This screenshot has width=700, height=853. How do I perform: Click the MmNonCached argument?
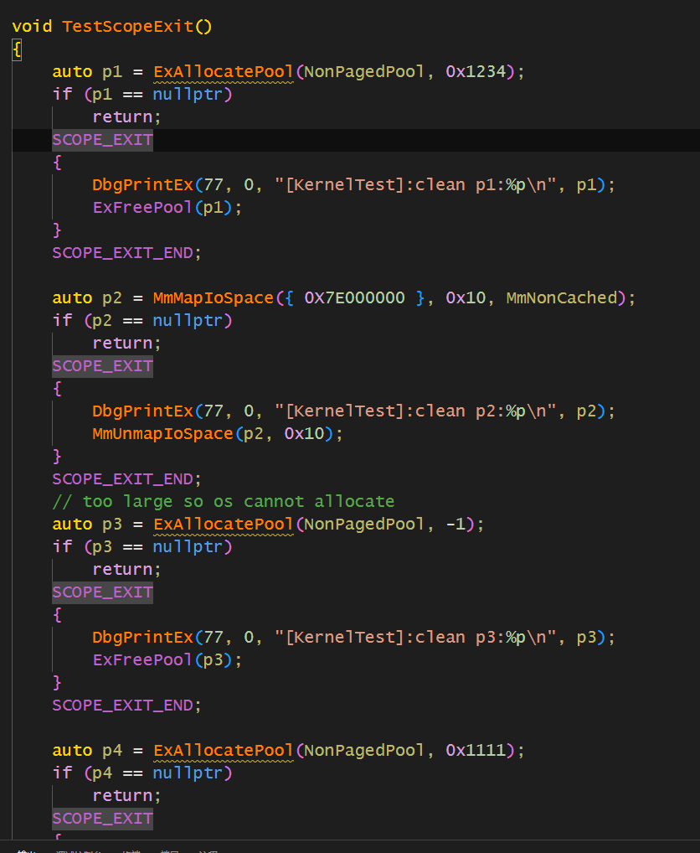[561, 297]
